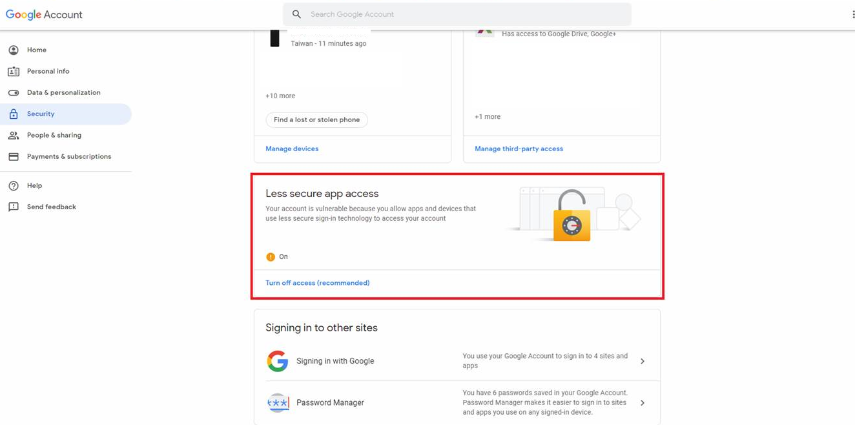Expand the Signing in with Google chevron
Screen dimensions: 855x425
[x=643, y=361]
